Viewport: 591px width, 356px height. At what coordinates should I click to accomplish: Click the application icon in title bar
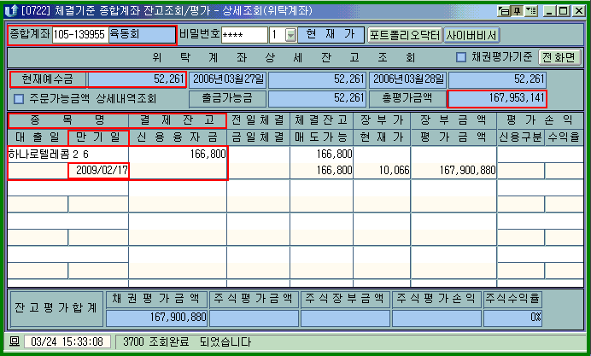(11, 11)
